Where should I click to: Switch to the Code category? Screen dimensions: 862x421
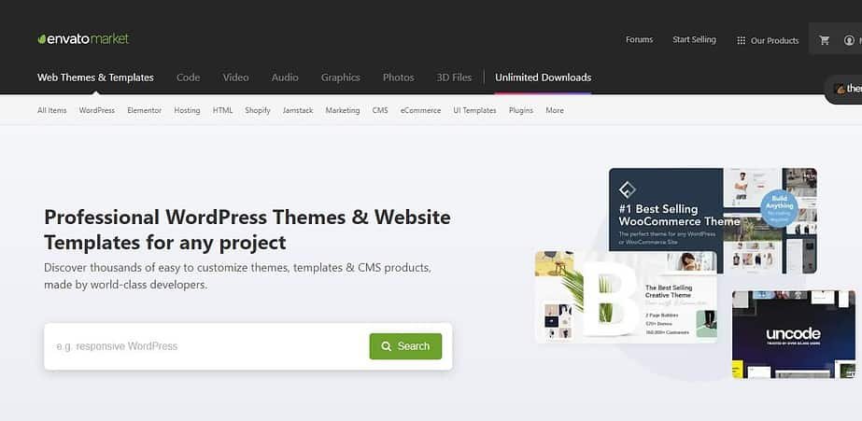point(188,77)
